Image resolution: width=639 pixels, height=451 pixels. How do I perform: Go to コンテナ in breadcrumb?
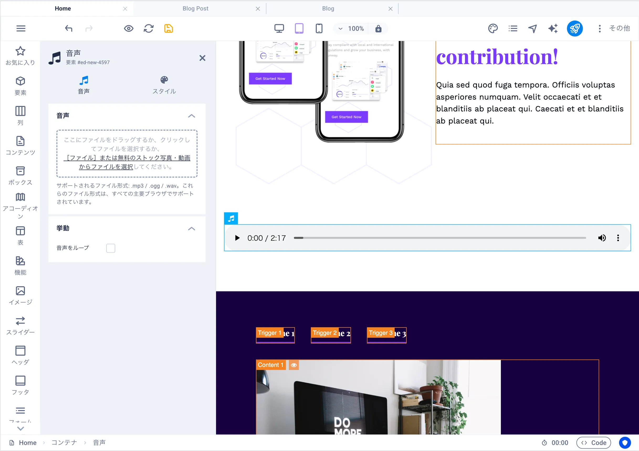(x=64, y=443)
